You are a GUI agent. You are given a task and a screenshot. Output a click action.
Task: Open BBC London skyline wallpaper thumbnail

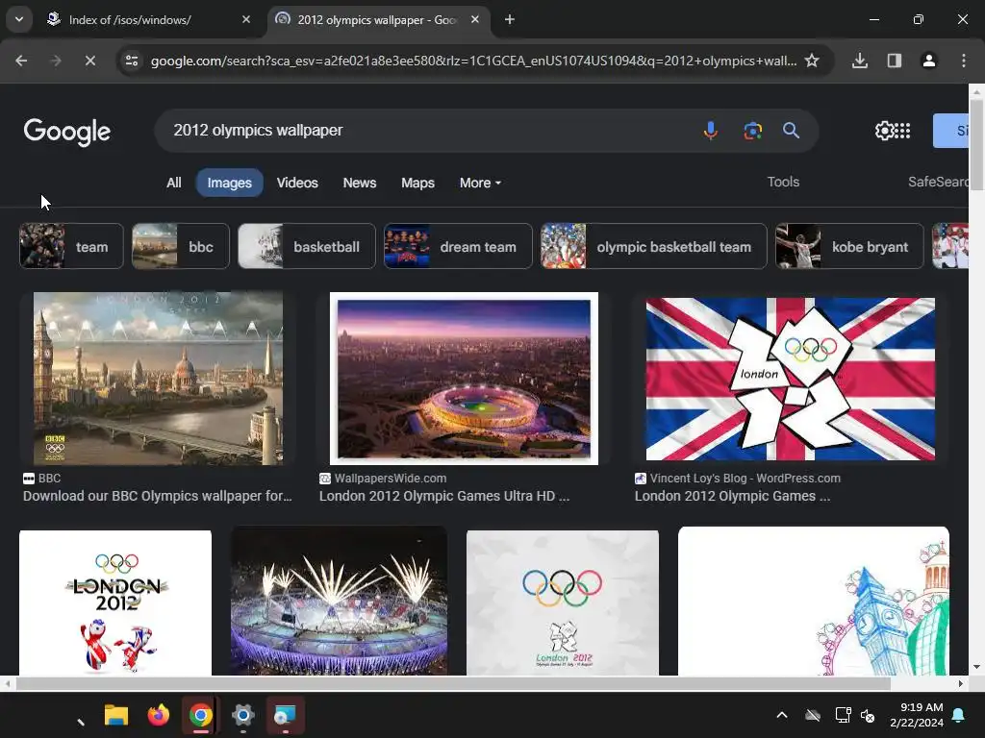coord(158,379)
